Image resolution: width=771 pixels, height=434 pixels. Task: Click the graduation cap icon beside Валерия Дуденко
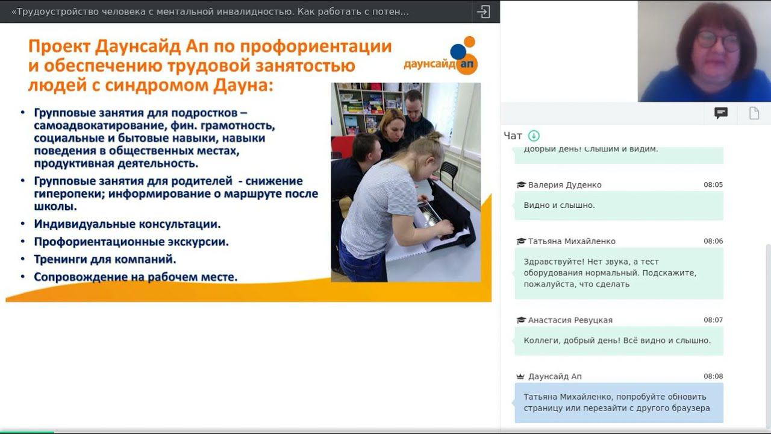pyautogui.click(x=521, y=185)
